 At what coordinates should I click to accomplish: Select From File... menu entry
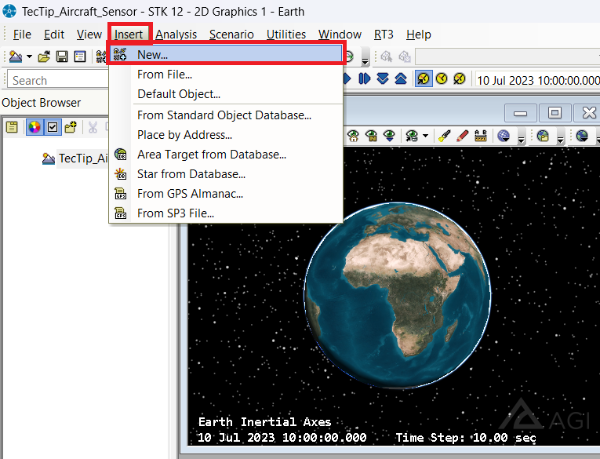tap(226, 75)
